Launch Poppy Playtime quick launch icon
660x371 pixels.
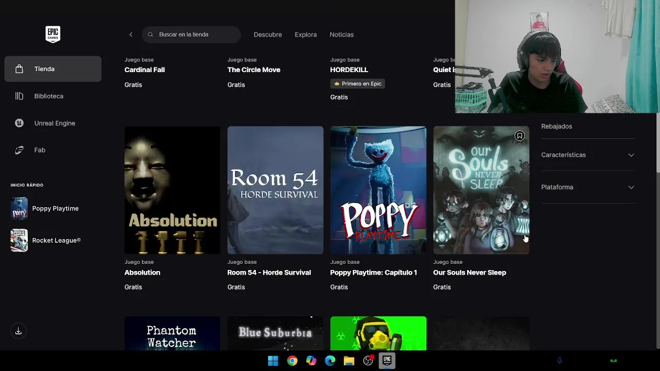tap(19, 208)
